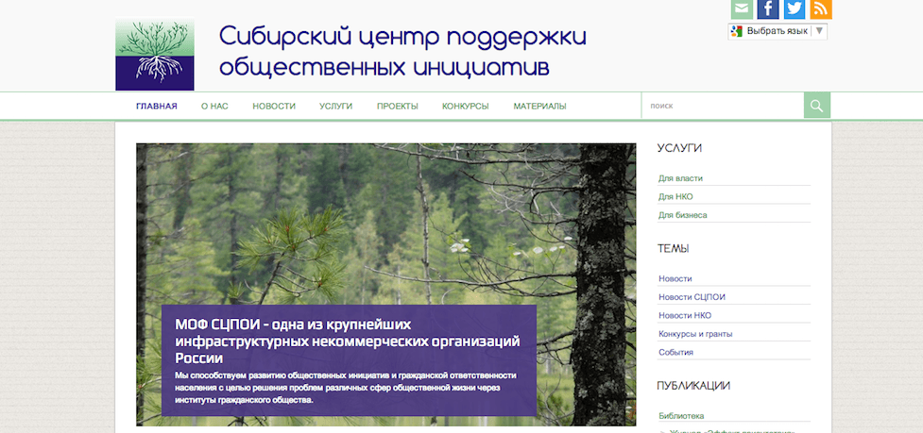Open the Facebook page icon

tap(768, 9)
